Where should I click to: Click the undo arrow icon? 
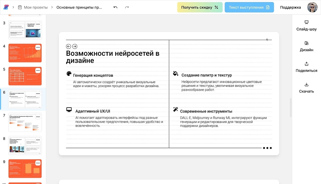click(115, 7)
